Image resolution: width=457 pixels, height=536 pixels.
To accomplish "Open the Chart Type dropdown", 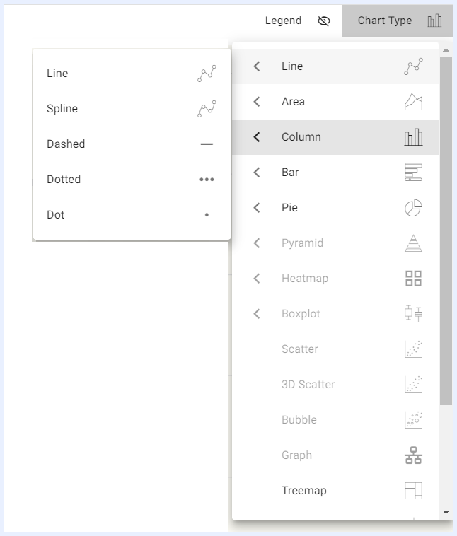I will click(398, 21).
